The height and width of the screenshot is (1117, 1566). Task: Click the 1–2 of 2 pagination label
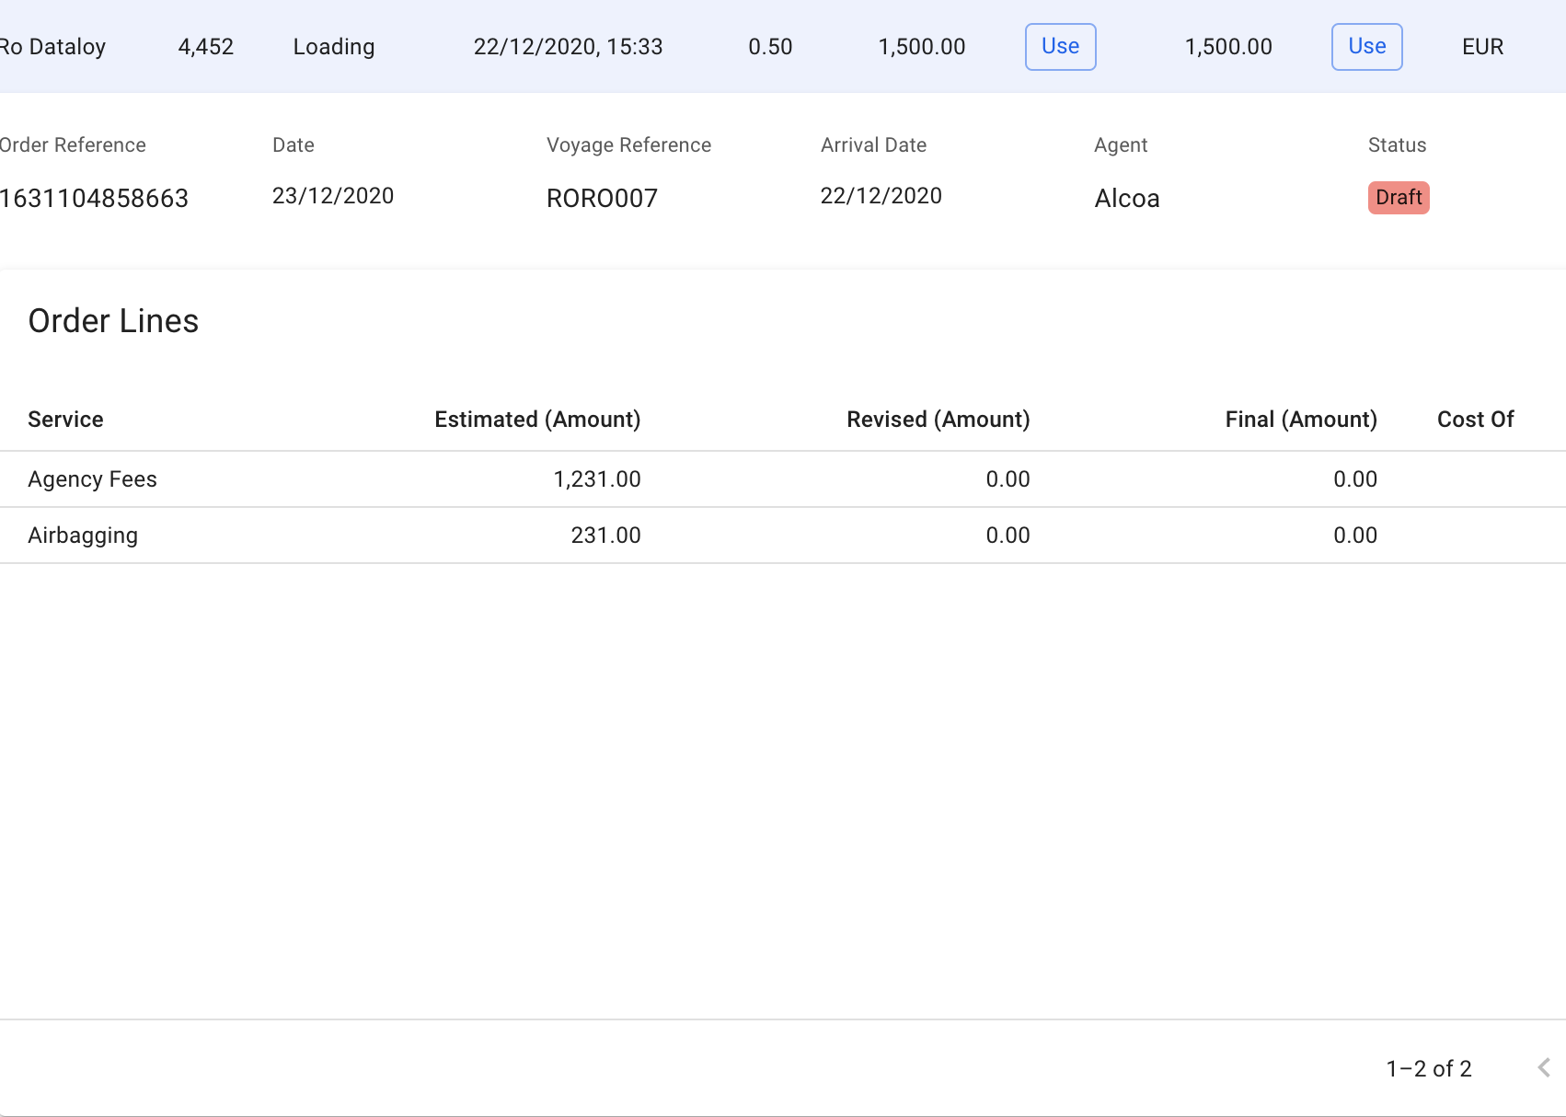tap(1428, 1068)
